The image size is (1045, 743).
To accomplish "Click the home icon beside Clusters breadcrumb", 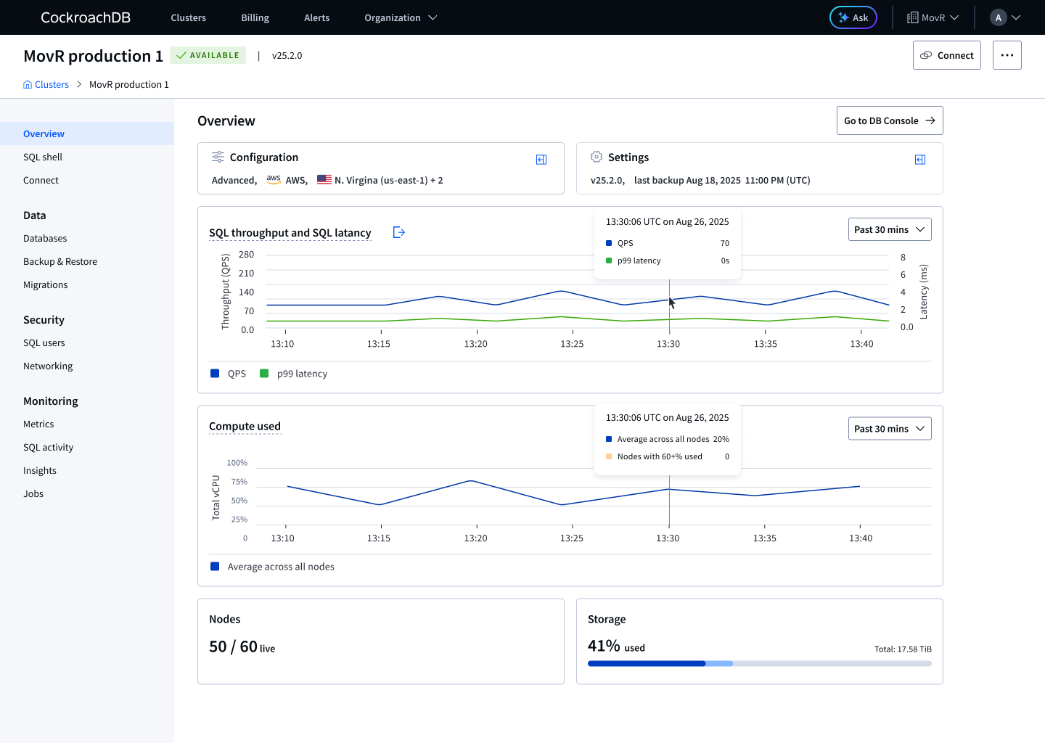I will pos(28,84).
